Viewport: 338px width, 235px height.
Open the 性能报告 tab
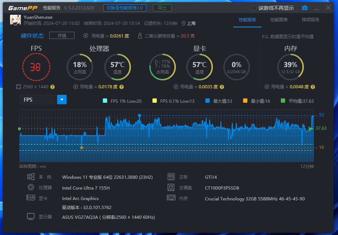pyautogui.click(x=247, y=20)
